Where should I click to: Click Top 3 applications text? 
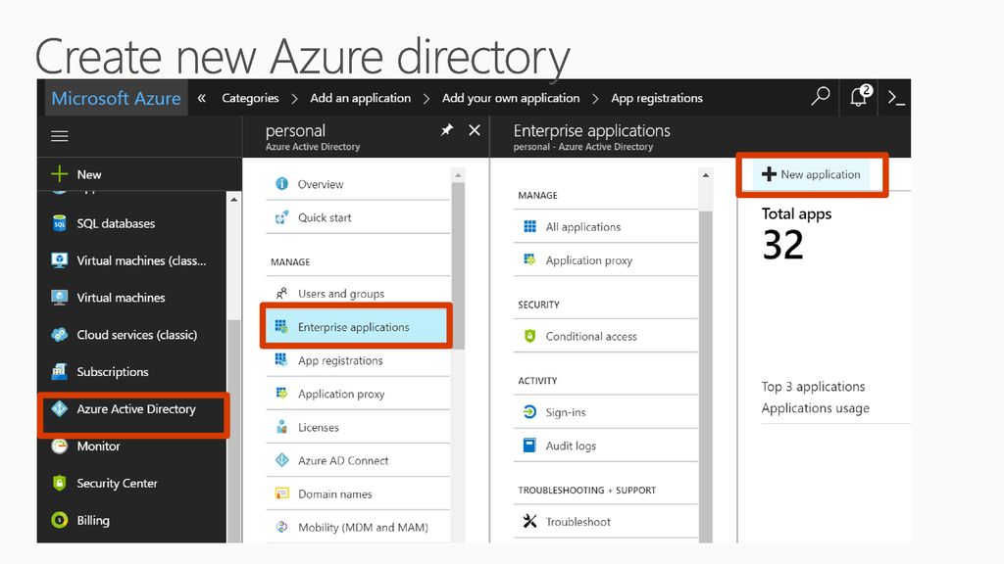point(813,386)
